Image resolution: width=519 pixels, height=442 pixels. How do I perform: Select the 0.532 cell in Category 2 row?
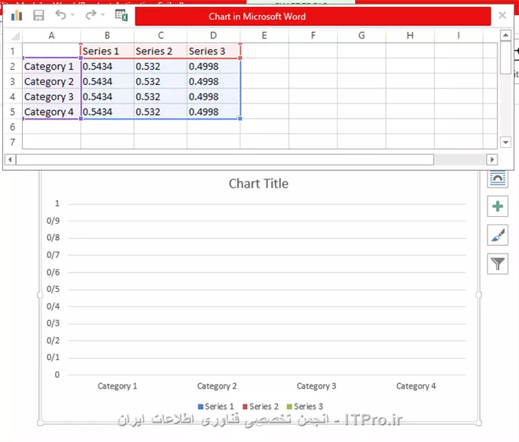point(161,81)
